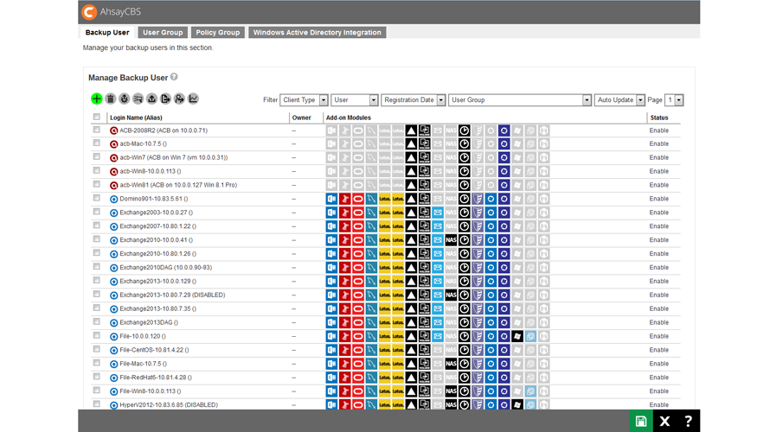Click the Enable status of File-Mac-10.7.5

659,364
